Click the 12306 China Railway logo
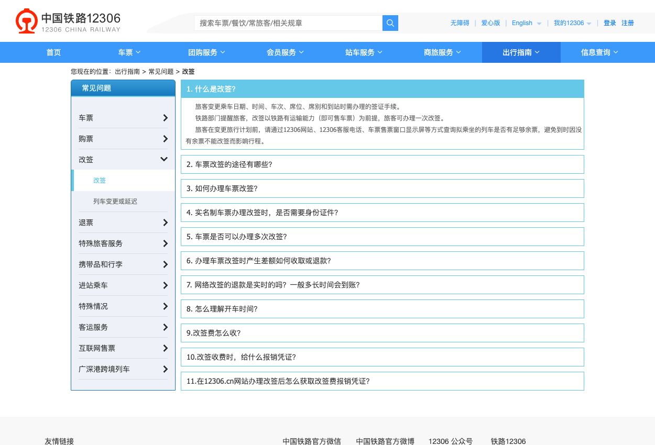The height and width of the screenshot is (445, 655). [x=68, y=21]
